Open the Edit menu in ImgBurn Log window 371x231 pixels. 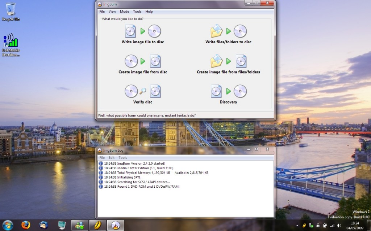(112, 158)
